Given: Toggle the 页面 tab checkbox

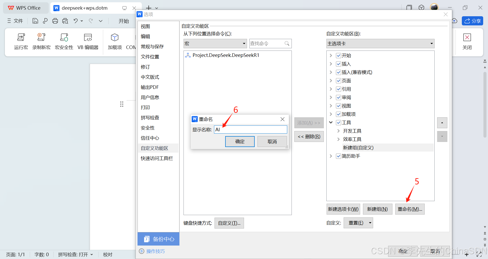Looking at the screenshot, I should pyautogui.click(x=339, y=81).
